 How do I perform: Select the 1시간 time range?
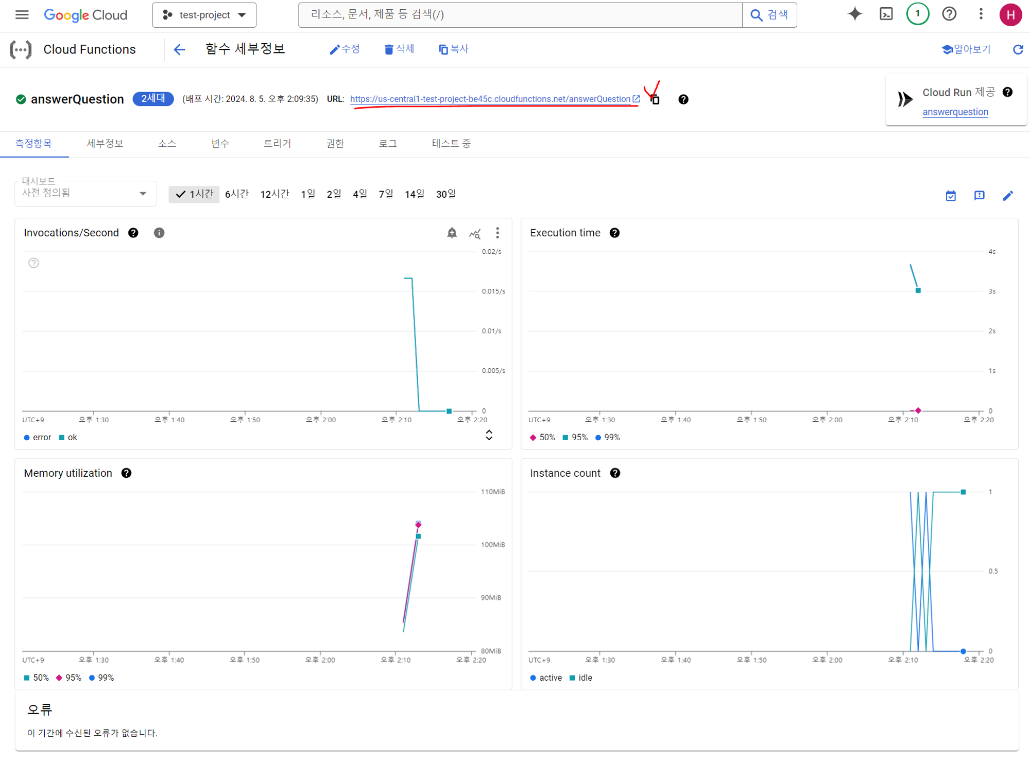[x=194, y=194]
